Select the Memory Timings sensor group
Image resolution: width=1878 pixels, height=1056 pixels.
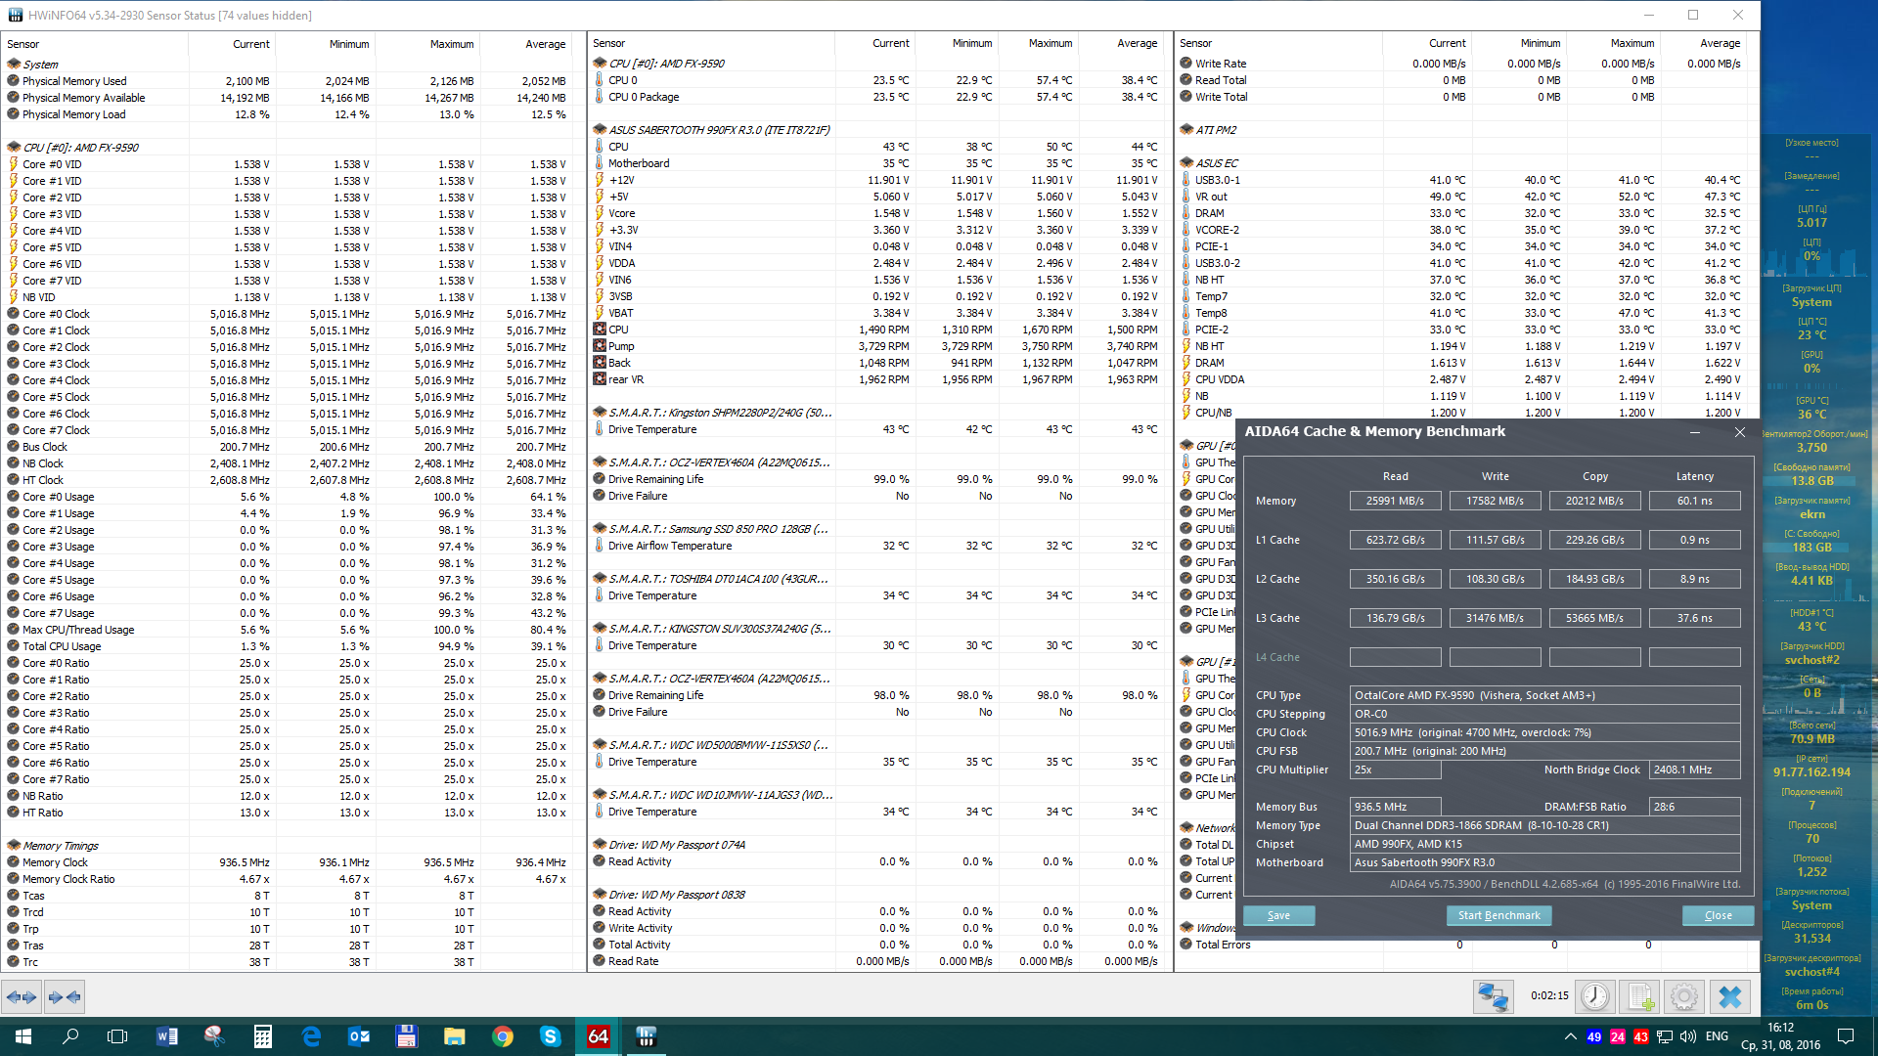pos(61,846)
